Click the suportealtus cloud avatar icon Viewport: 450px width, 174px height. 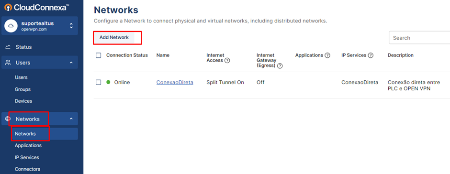11,26
